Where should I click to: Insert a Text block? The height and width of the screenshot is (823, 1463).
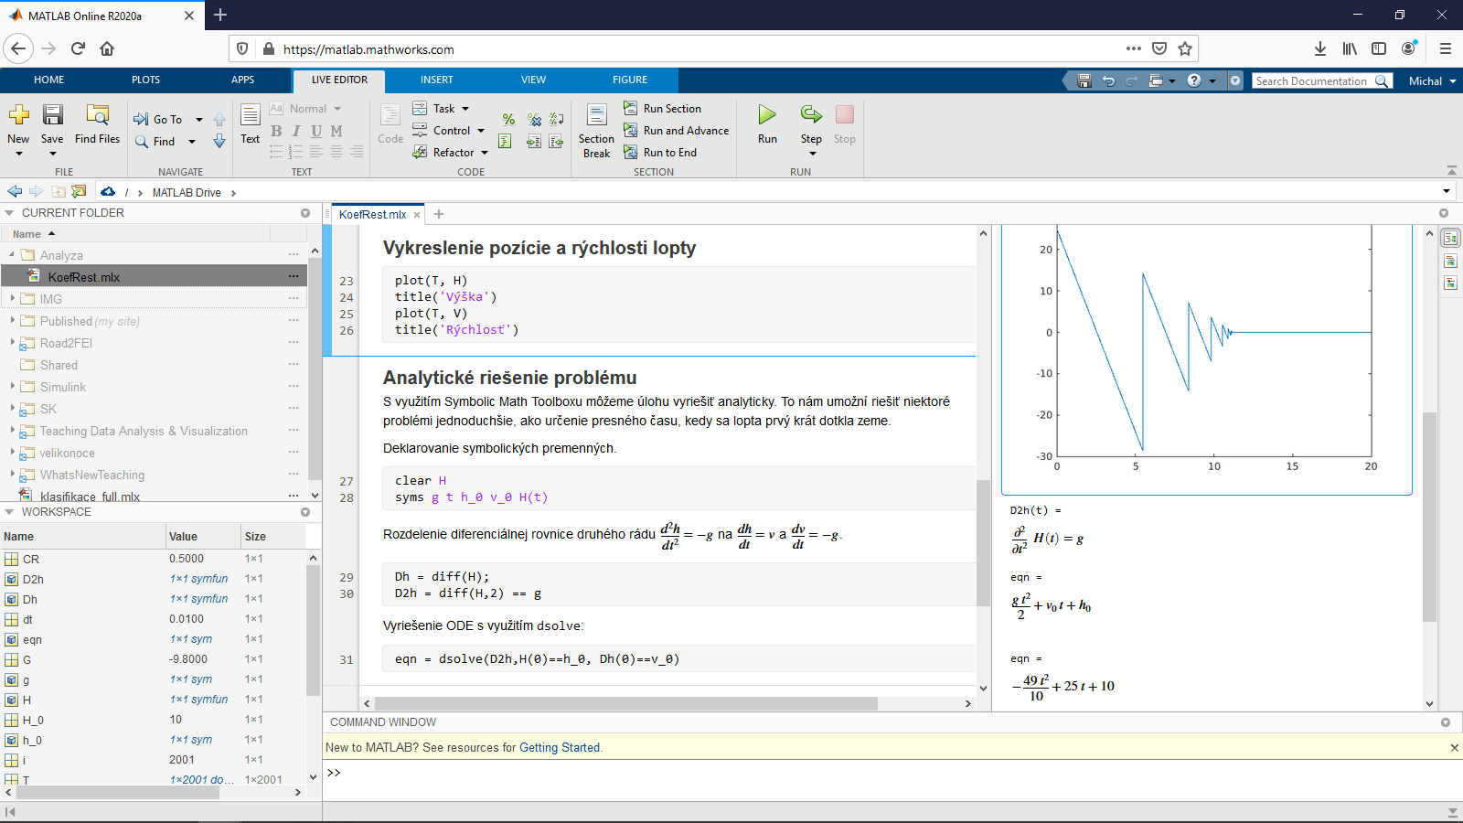coord(250,123)
